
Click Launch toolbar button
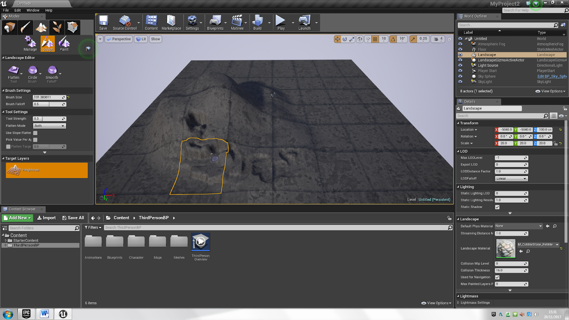(x=304, y=23)
